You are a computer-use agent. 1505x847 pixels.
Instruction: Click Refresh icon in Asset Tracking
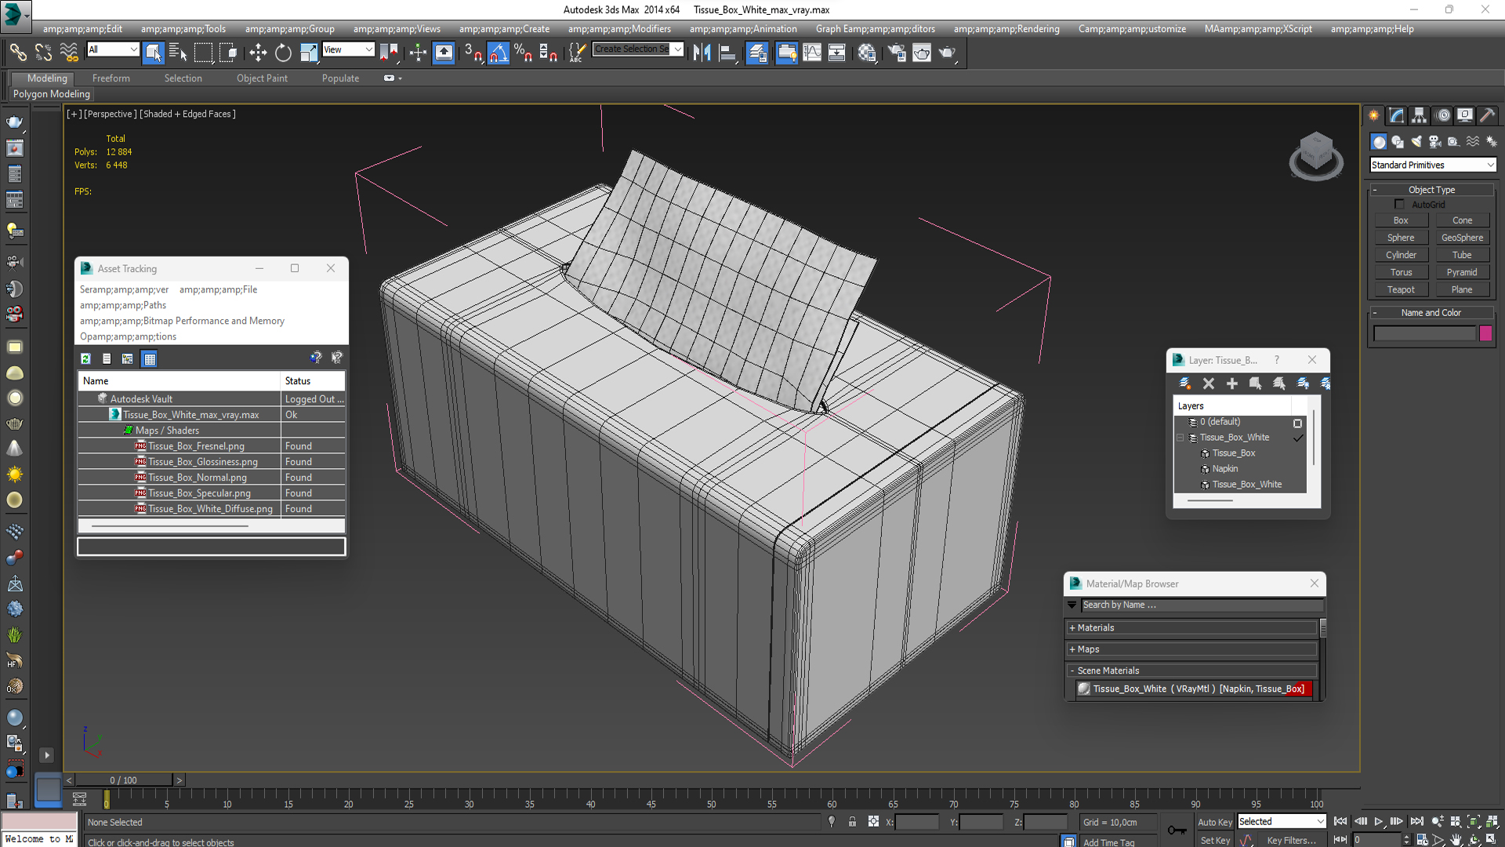click(85, 358)
